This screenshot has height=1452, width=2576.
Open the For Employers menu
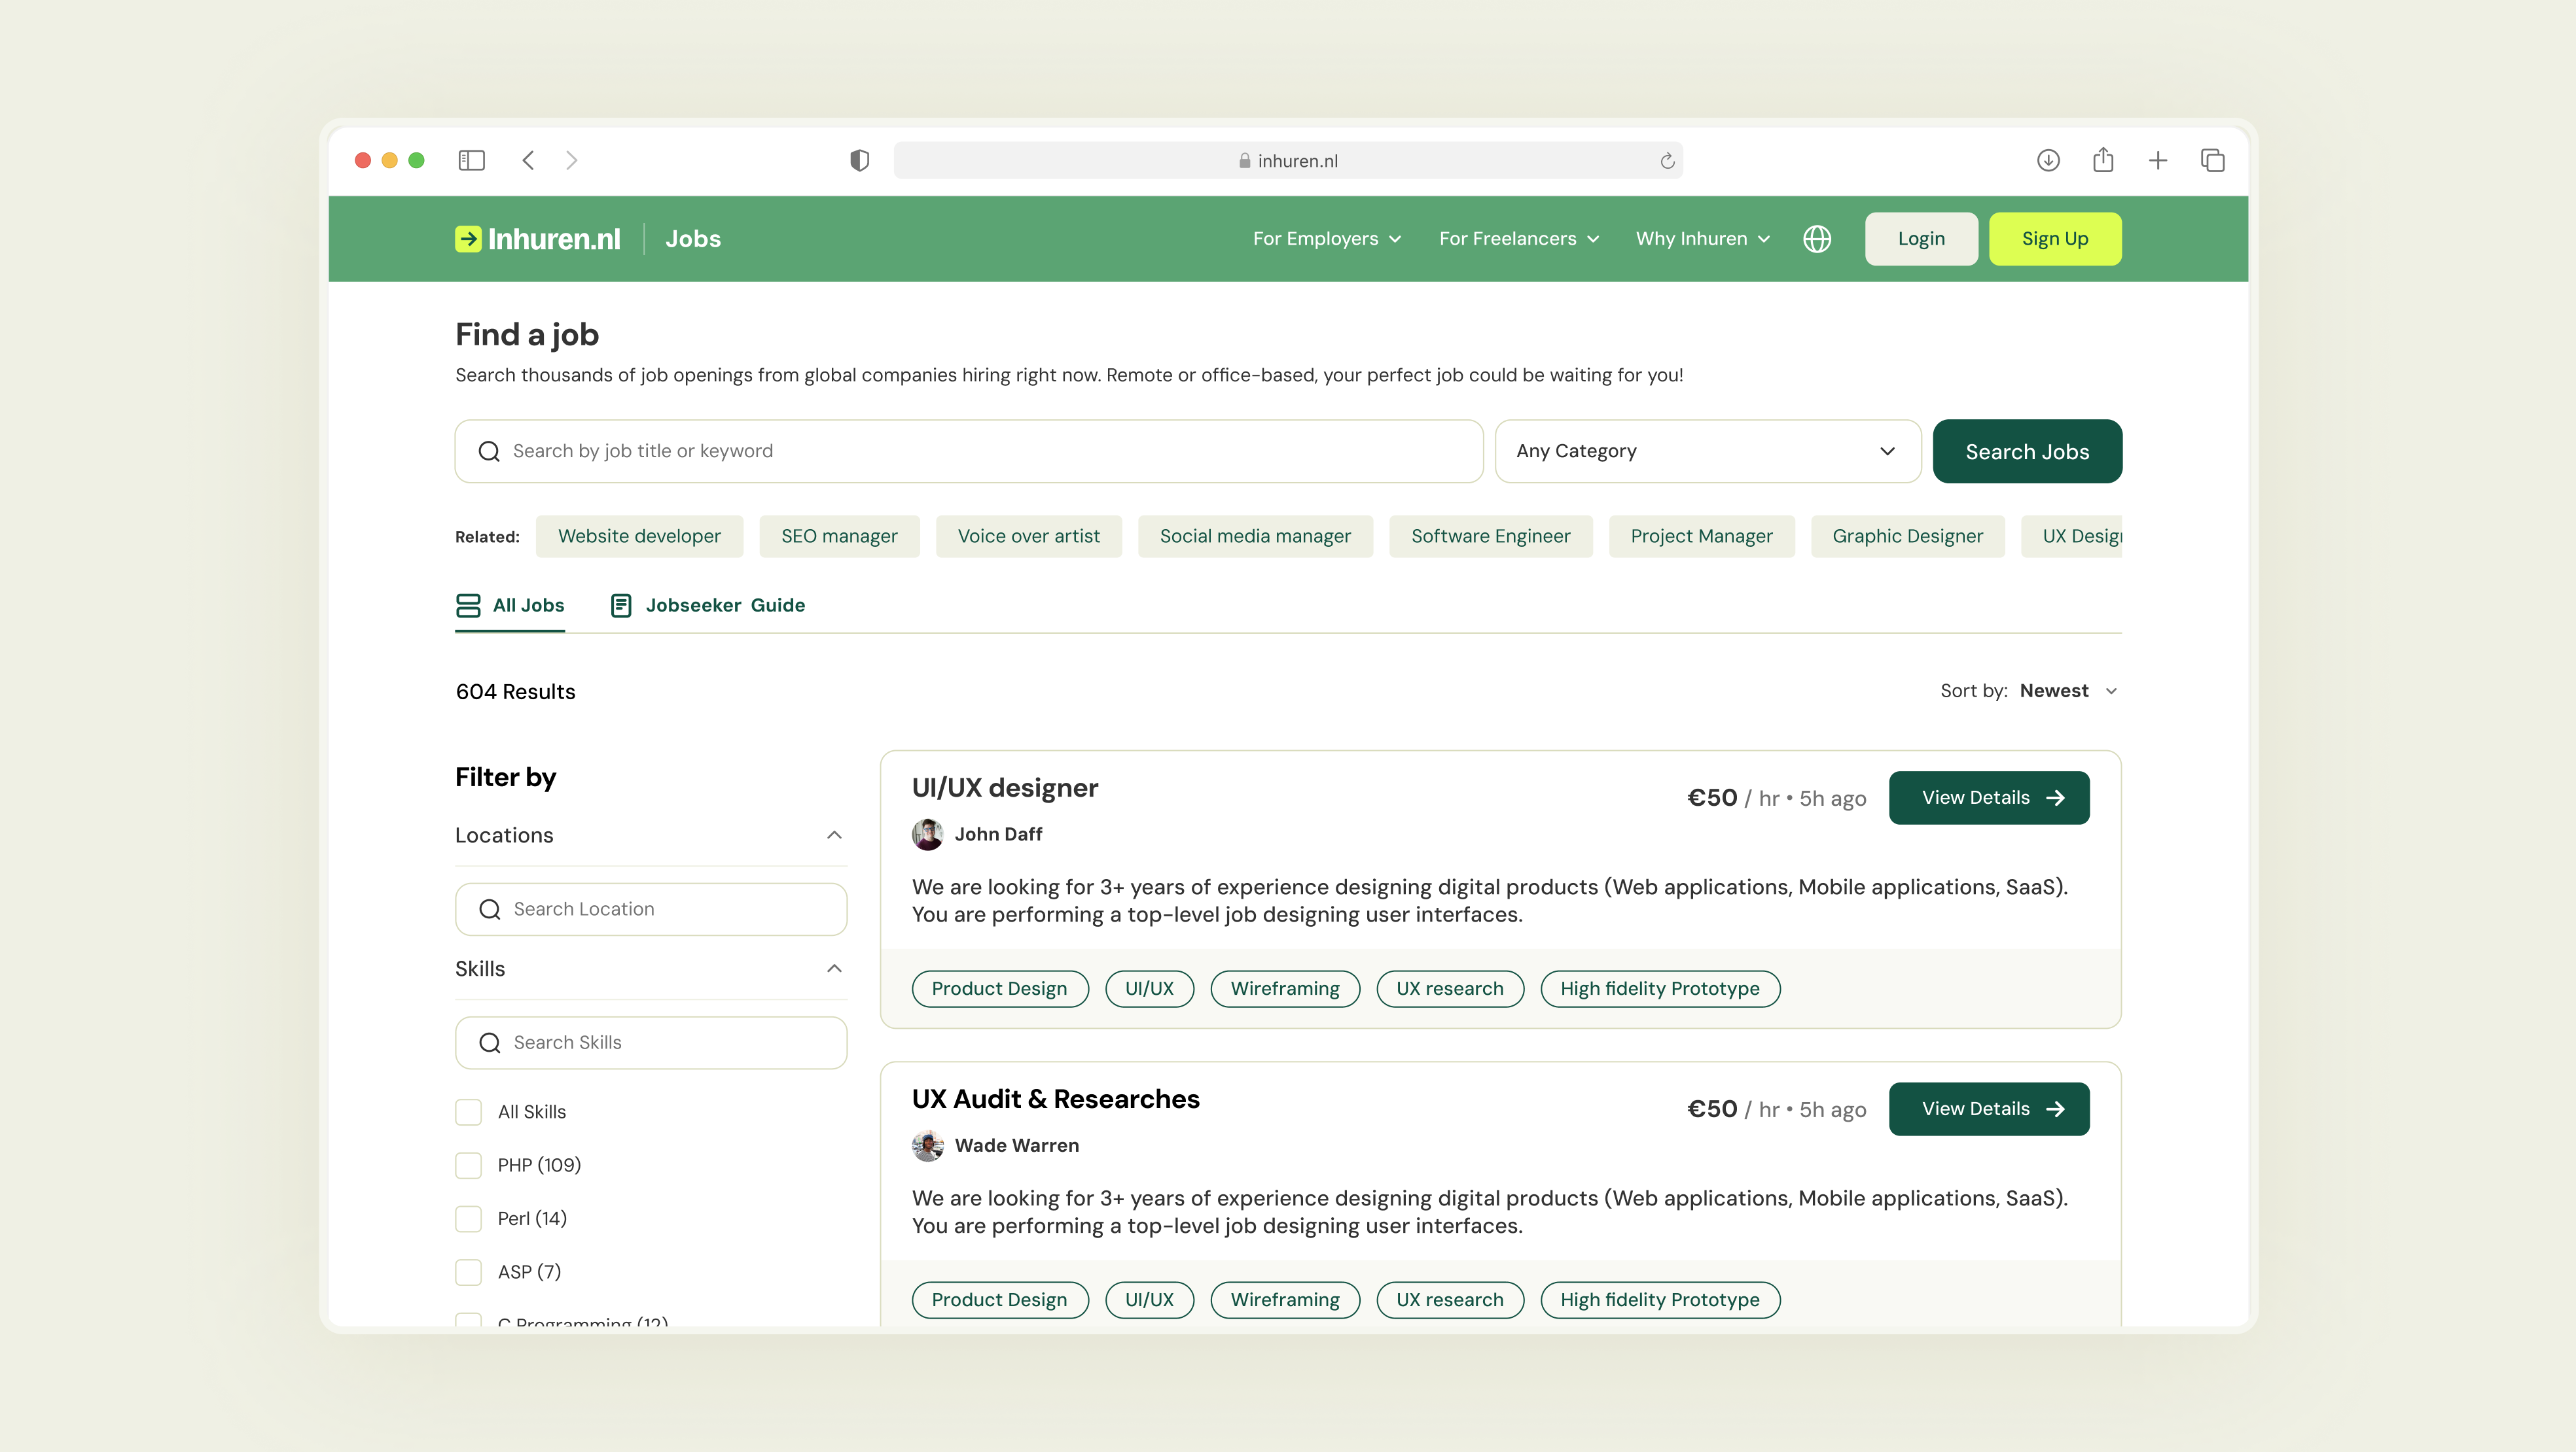(x=1326, y=239)
